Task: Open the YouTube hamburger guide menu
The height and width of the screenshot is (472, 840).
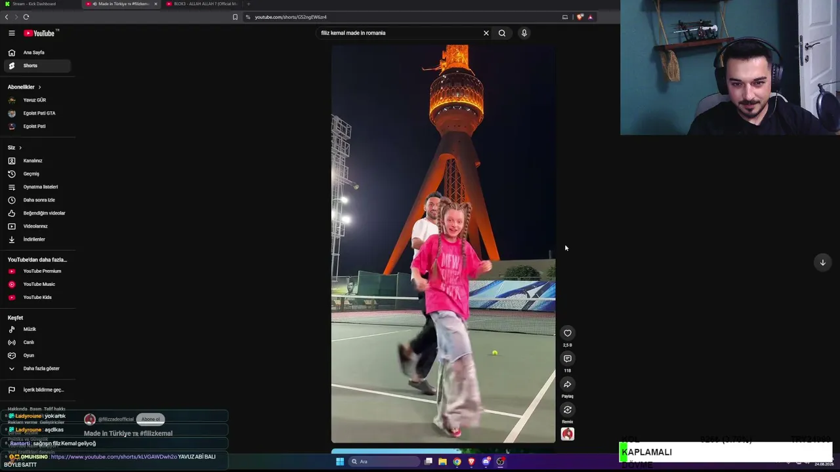Action: [12, 33]
